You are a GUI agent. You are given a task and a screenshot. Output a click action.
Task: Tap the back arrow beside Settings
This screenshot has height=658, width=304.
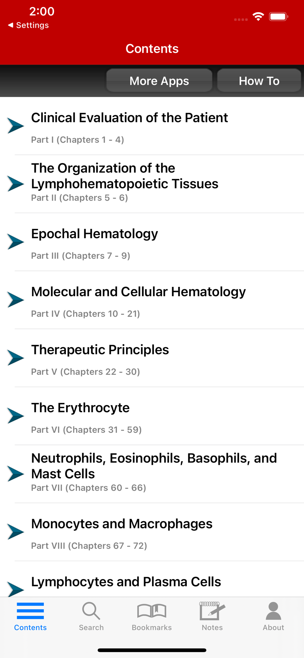coord(11,25)
